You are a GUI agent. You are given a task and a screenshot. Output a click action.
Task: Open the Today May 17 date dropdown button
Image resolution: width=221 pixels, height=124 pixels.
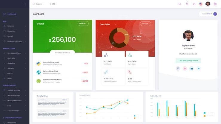(x=215, y=14)
